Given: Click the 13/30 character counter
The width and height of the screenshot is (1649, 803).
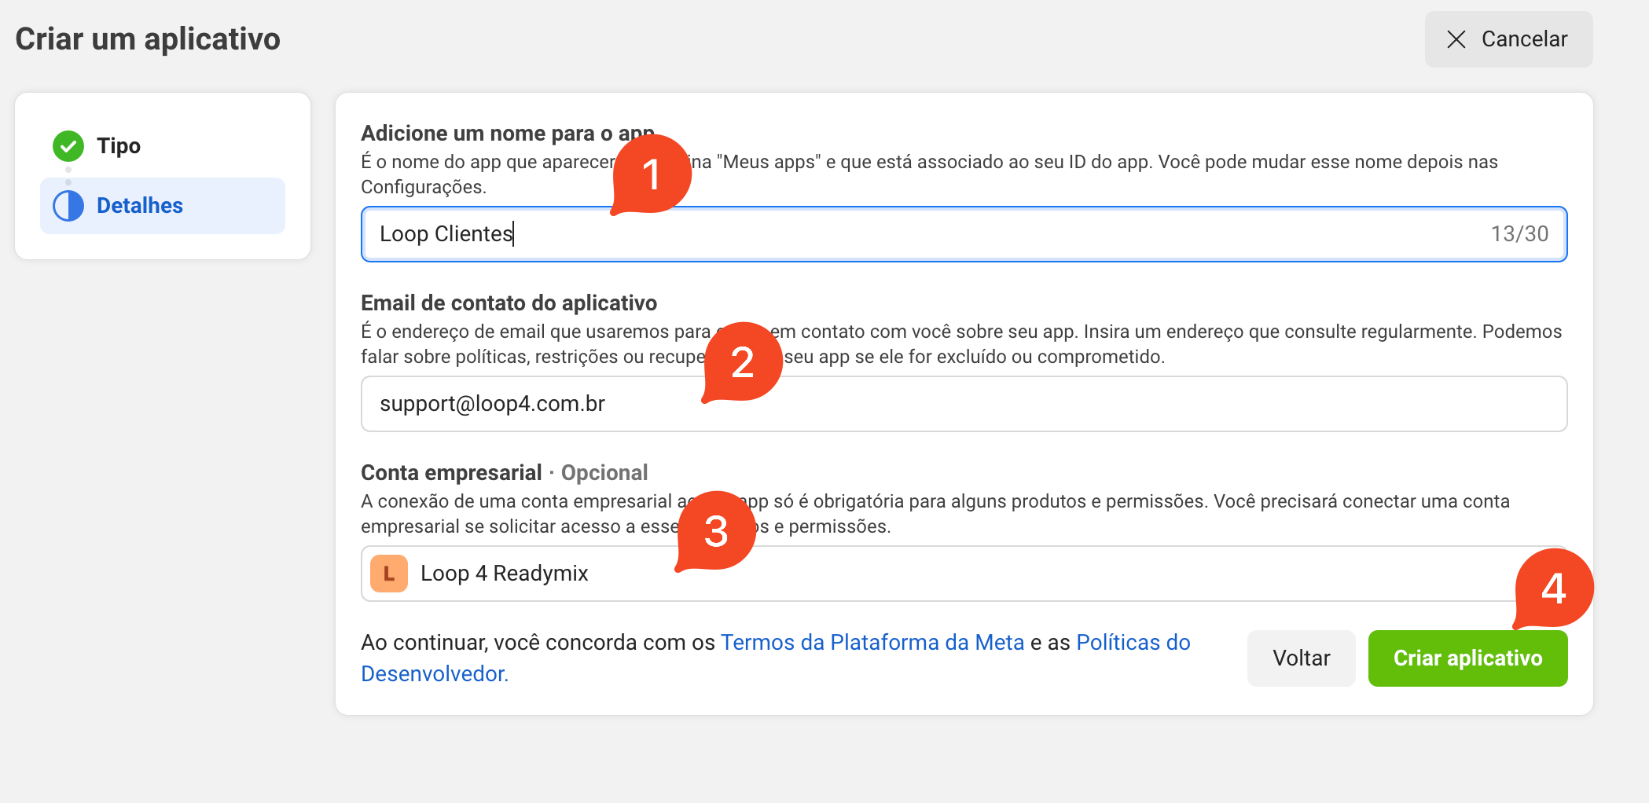Looking at the screenshot, I should (1519, 234).
